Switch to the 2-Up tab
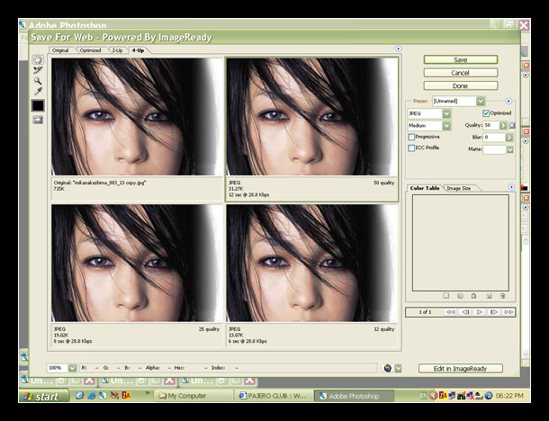The height and width of the screenshot is (421, 549). pyautogui.click(x=117, y=50)
